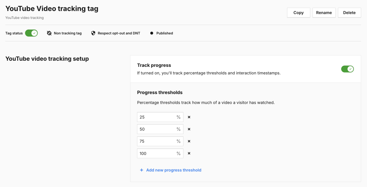Remove the 25% progress threshold
This screenshot has width=367, height=187.
[x=189, y=117]
